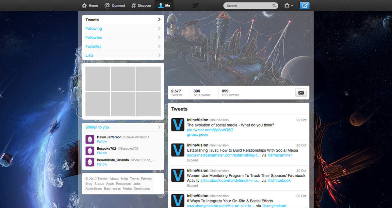
Task: Open the Discover tab in the top bar
Action: 141,6
